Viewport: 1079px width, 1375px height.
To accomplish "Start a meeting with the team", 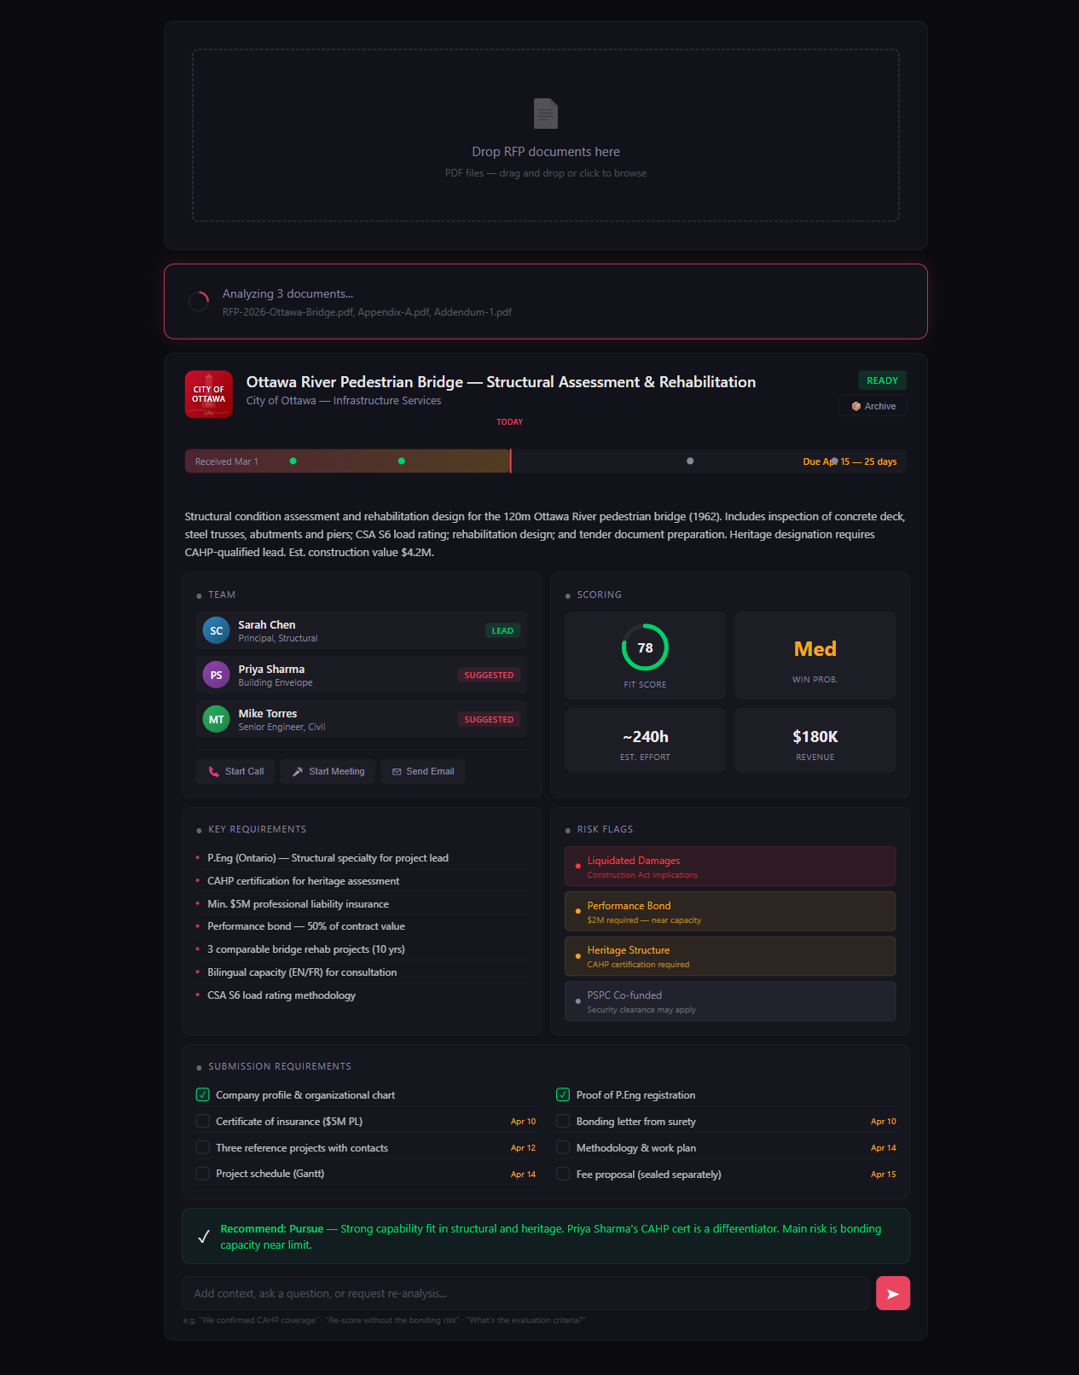I will coord(328,771).
